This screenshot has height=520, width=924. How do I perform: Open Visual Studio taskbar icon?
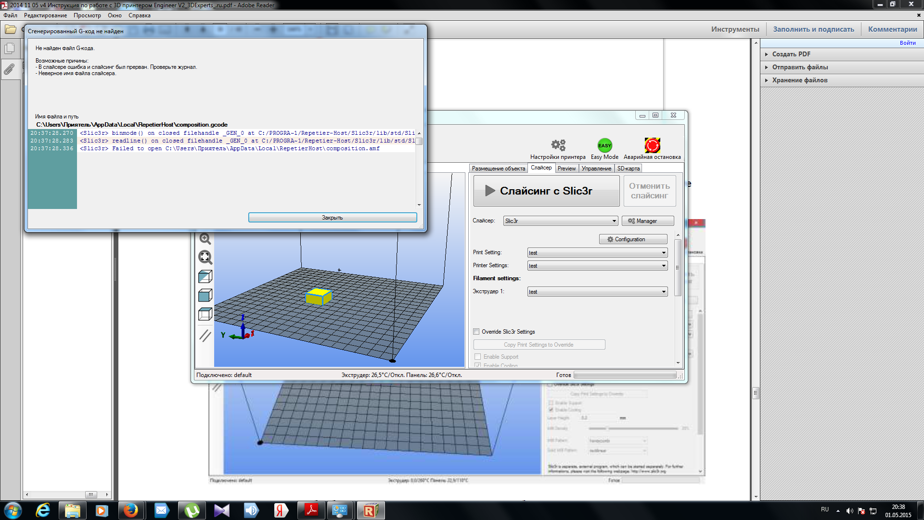coord(222,510)
